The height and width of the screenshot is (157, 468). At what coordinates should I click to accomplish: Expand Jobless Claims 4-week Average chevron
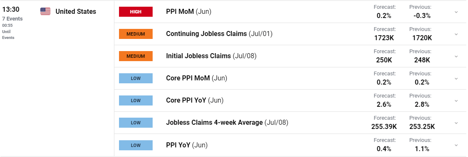pyautogui.click(x=456, y=123)
